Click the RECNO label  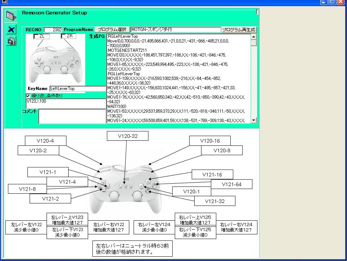tap(34, 30)
